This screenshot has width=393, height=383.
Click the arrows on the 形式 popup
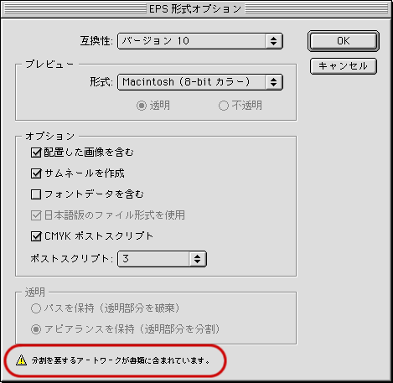tap(273, 82)
